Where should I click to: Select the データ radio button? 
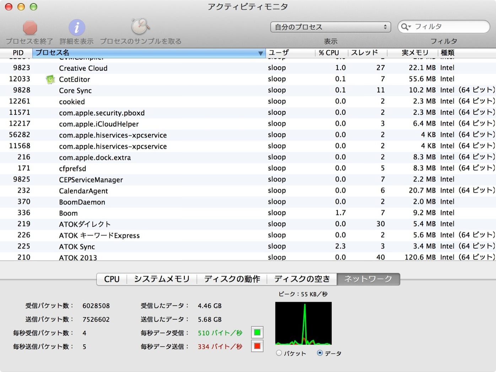point(320,353)
